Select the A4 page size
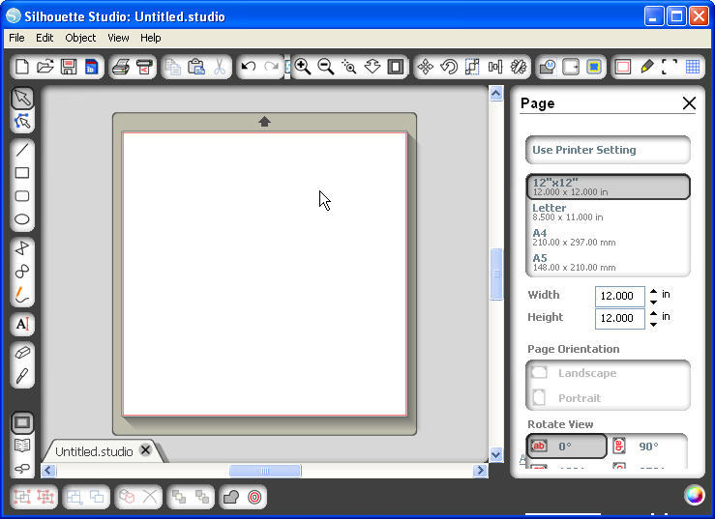 pyautogui.click(x=608, y=237)
